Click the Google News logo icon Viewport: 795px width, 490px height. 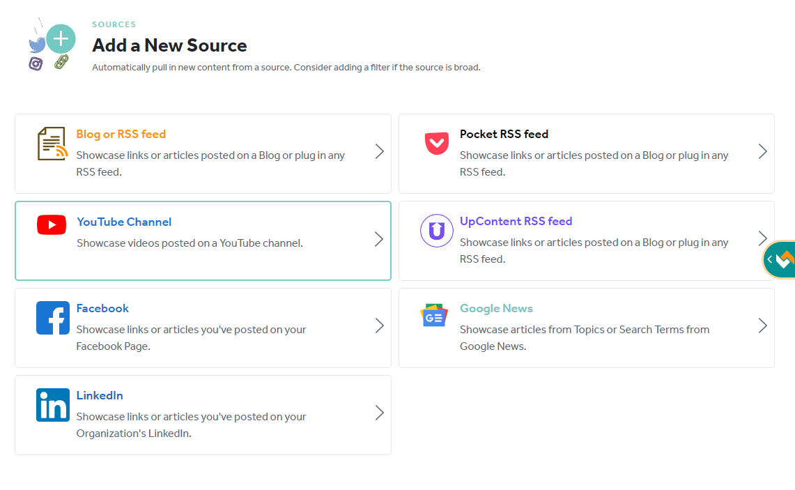tap(434, 315)
